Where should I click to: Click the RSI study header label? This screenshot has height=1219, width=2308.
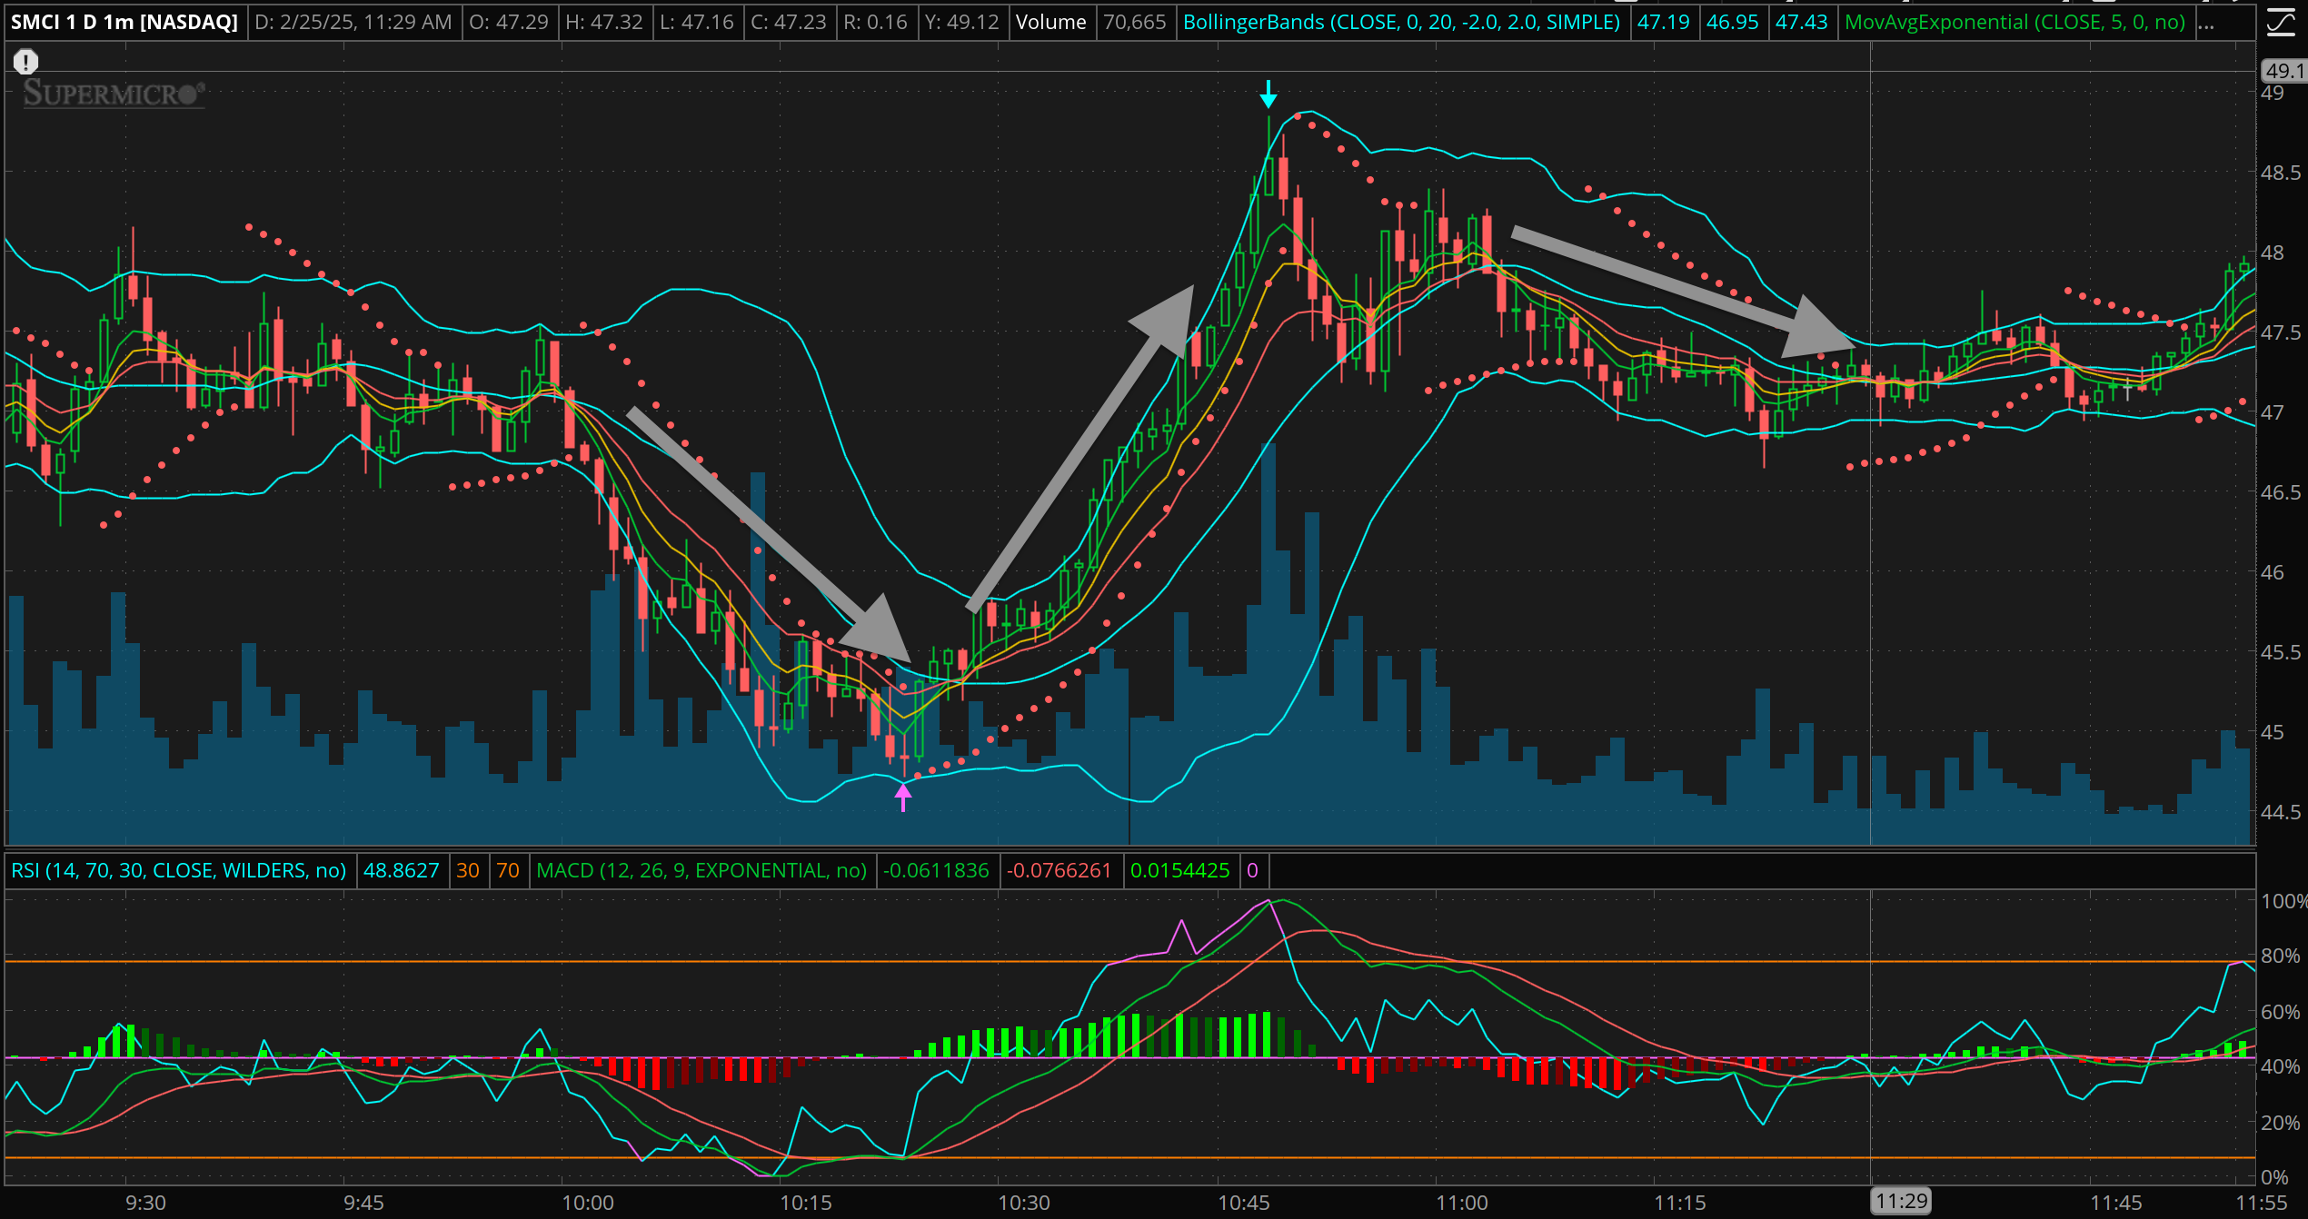point(179,870)
